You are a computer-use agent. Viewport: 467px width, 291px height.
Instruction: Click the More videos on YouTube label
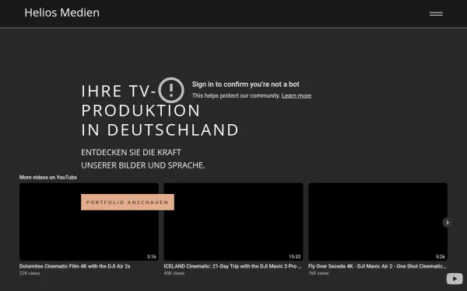click(x=48, y=177)
